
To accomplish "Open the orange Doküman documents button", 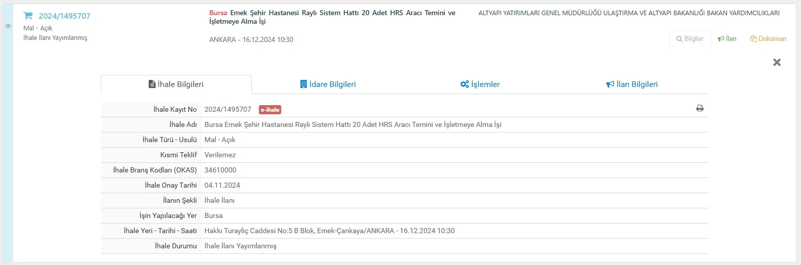I will point(768,39).
